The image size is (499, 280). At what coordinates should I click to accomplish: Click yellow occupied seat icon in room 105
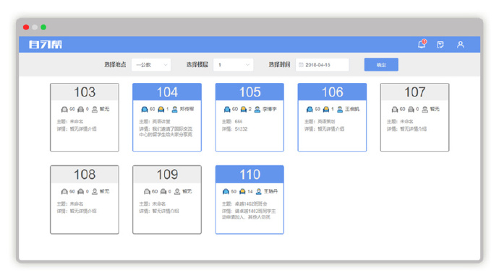pyautogui.click(x=244, y=109)
